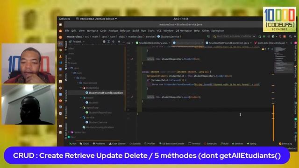Open the Spring tool window

click(x=251, y=144)
